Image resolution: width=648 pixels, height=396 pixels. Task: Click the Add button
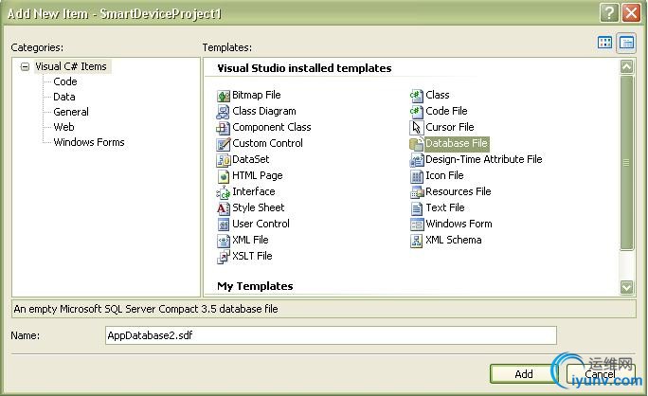tap(524, 374)
